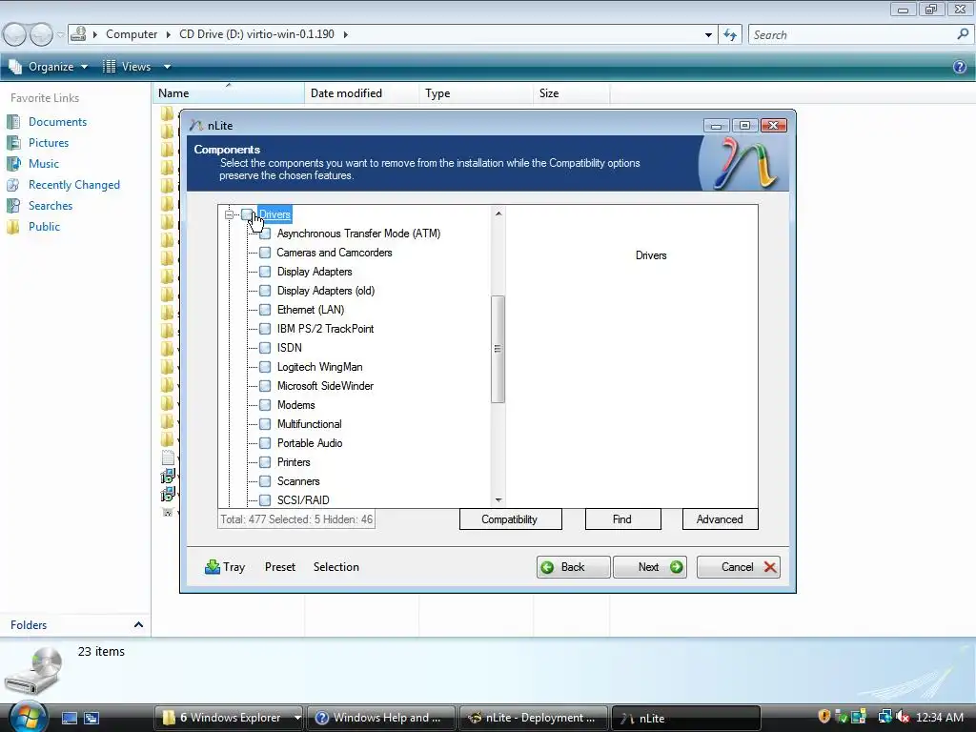
Task: Go Back to previous nLite page
Action: pos(573,567)
